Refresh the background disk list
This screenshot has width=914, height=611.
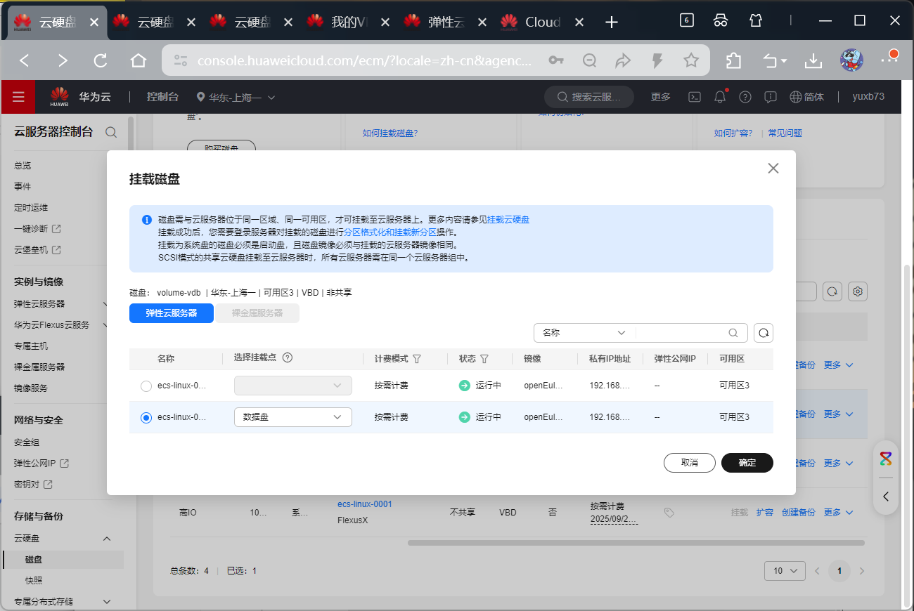[x=832, y=291]
